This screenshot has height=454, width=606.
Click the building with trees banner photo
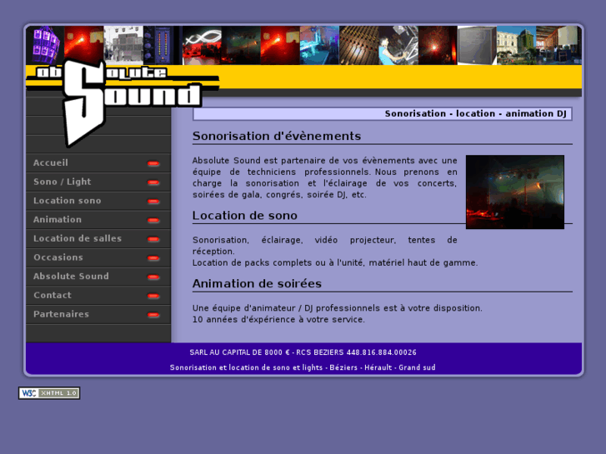point(516,45)
